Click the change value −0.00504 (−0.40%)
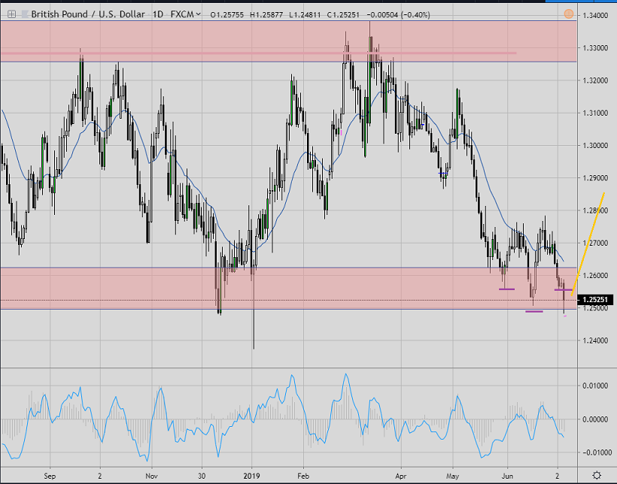Screen dimensions: 617x484 [x=398, y=15]
